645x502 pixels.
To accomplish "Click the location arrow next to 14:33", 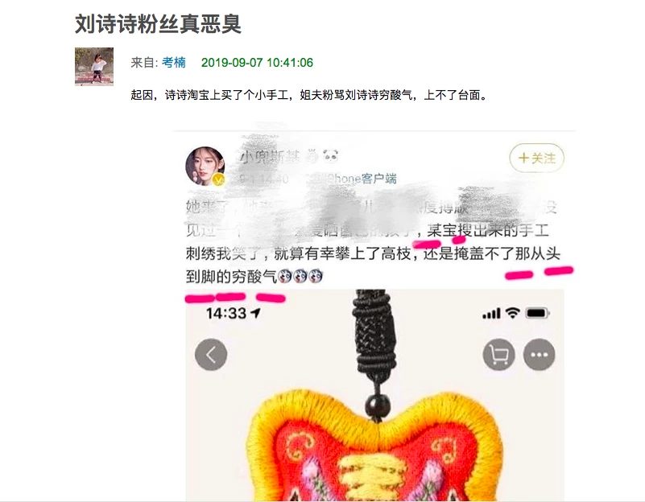I will pos(255,313).
